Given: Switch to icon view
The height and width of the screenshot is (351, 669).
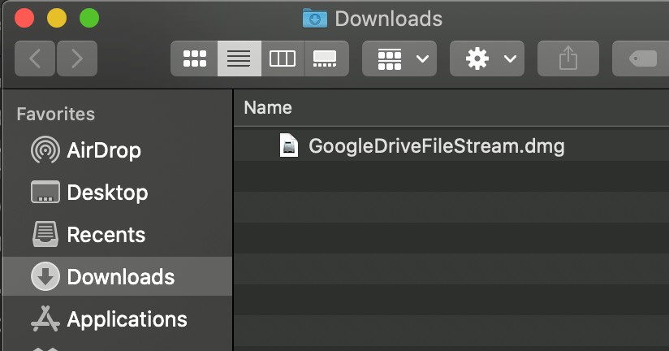Looking at the screenshot, I should tap(195, 58).
